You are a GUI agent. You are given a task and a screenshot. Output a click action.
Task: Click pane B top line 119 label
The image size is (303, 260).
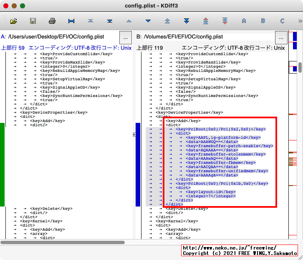pyautogui.click(x=149, y=48)
